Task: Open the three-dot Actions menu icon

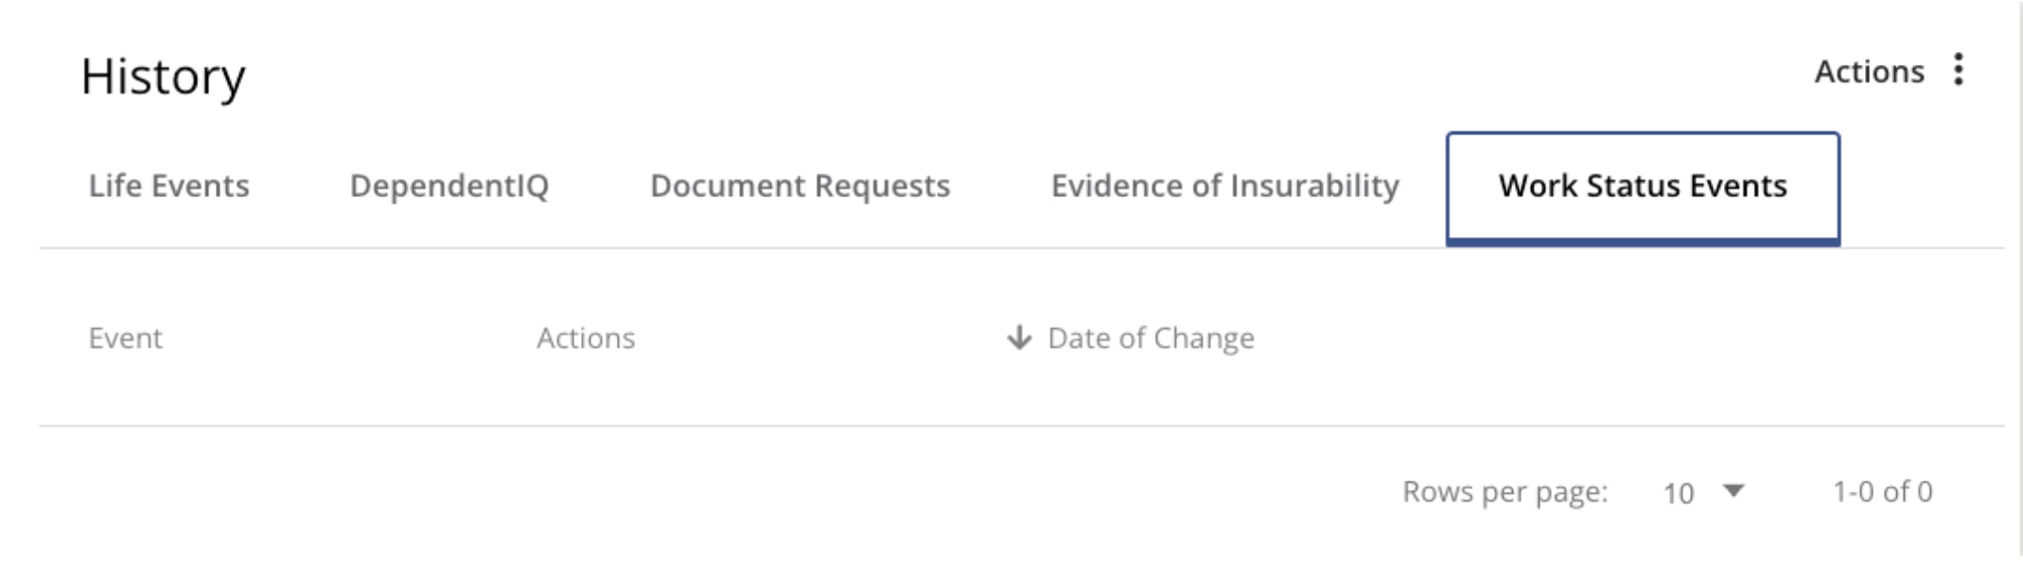Action: point(1958,70)
